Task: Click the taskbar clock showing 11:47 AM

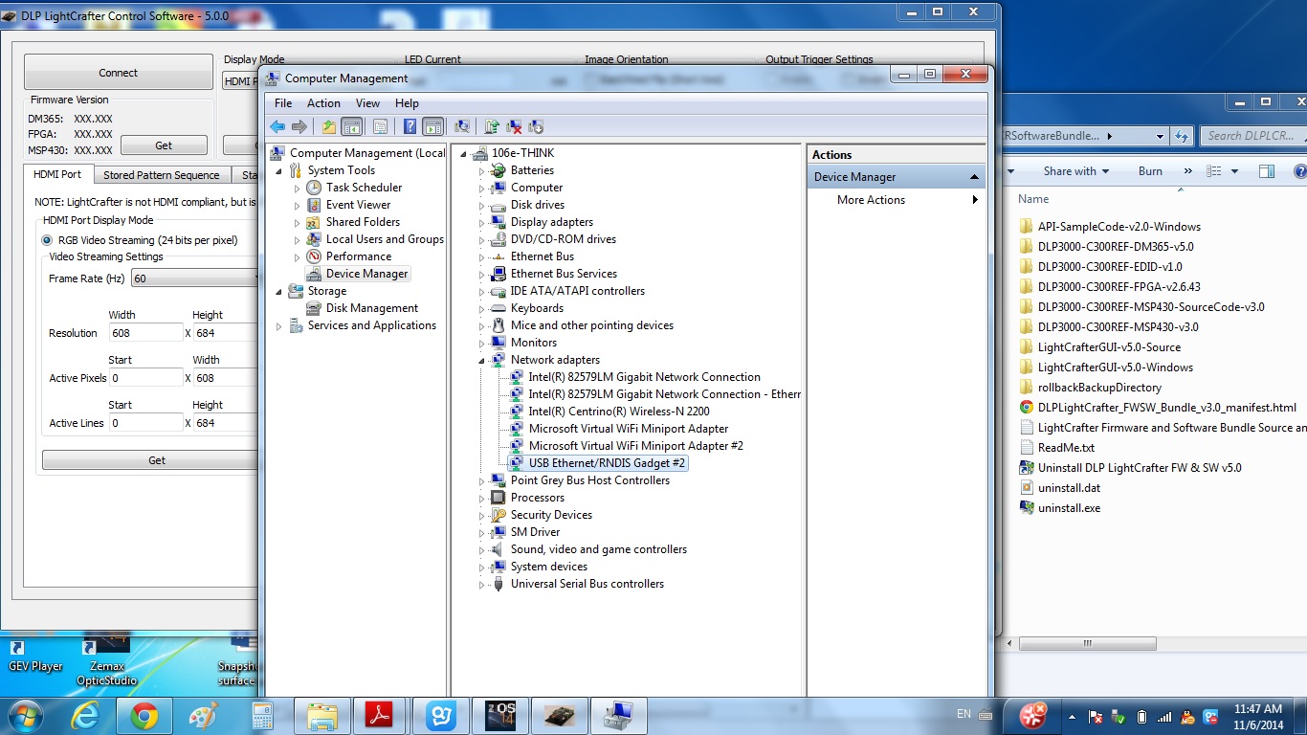Action: [x=1257, y=716]
